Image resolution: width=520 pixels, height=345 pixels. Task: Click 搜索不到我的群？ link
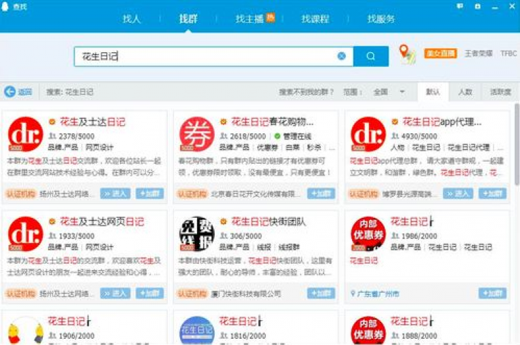(306, 92)
